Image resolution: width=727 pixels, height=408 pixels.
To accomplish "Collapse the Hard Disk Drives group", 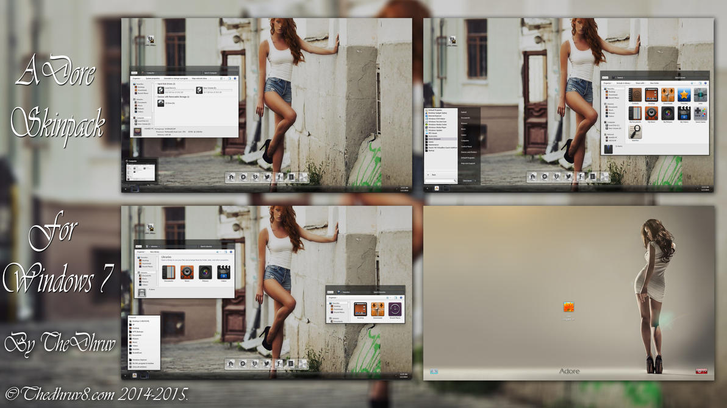I will 157,83.
